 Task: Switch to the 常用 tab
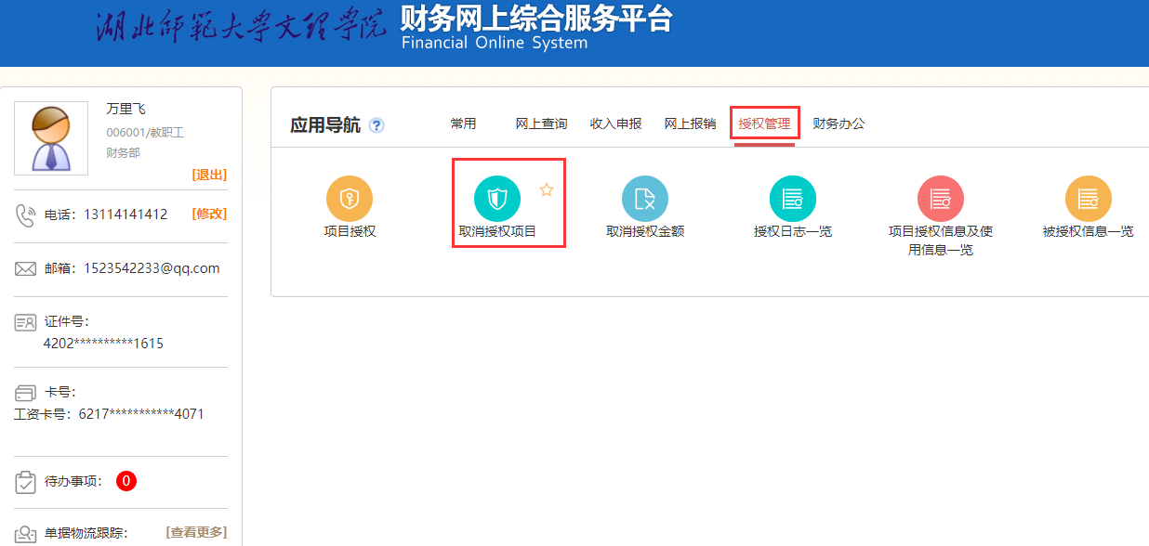[463, 123]
